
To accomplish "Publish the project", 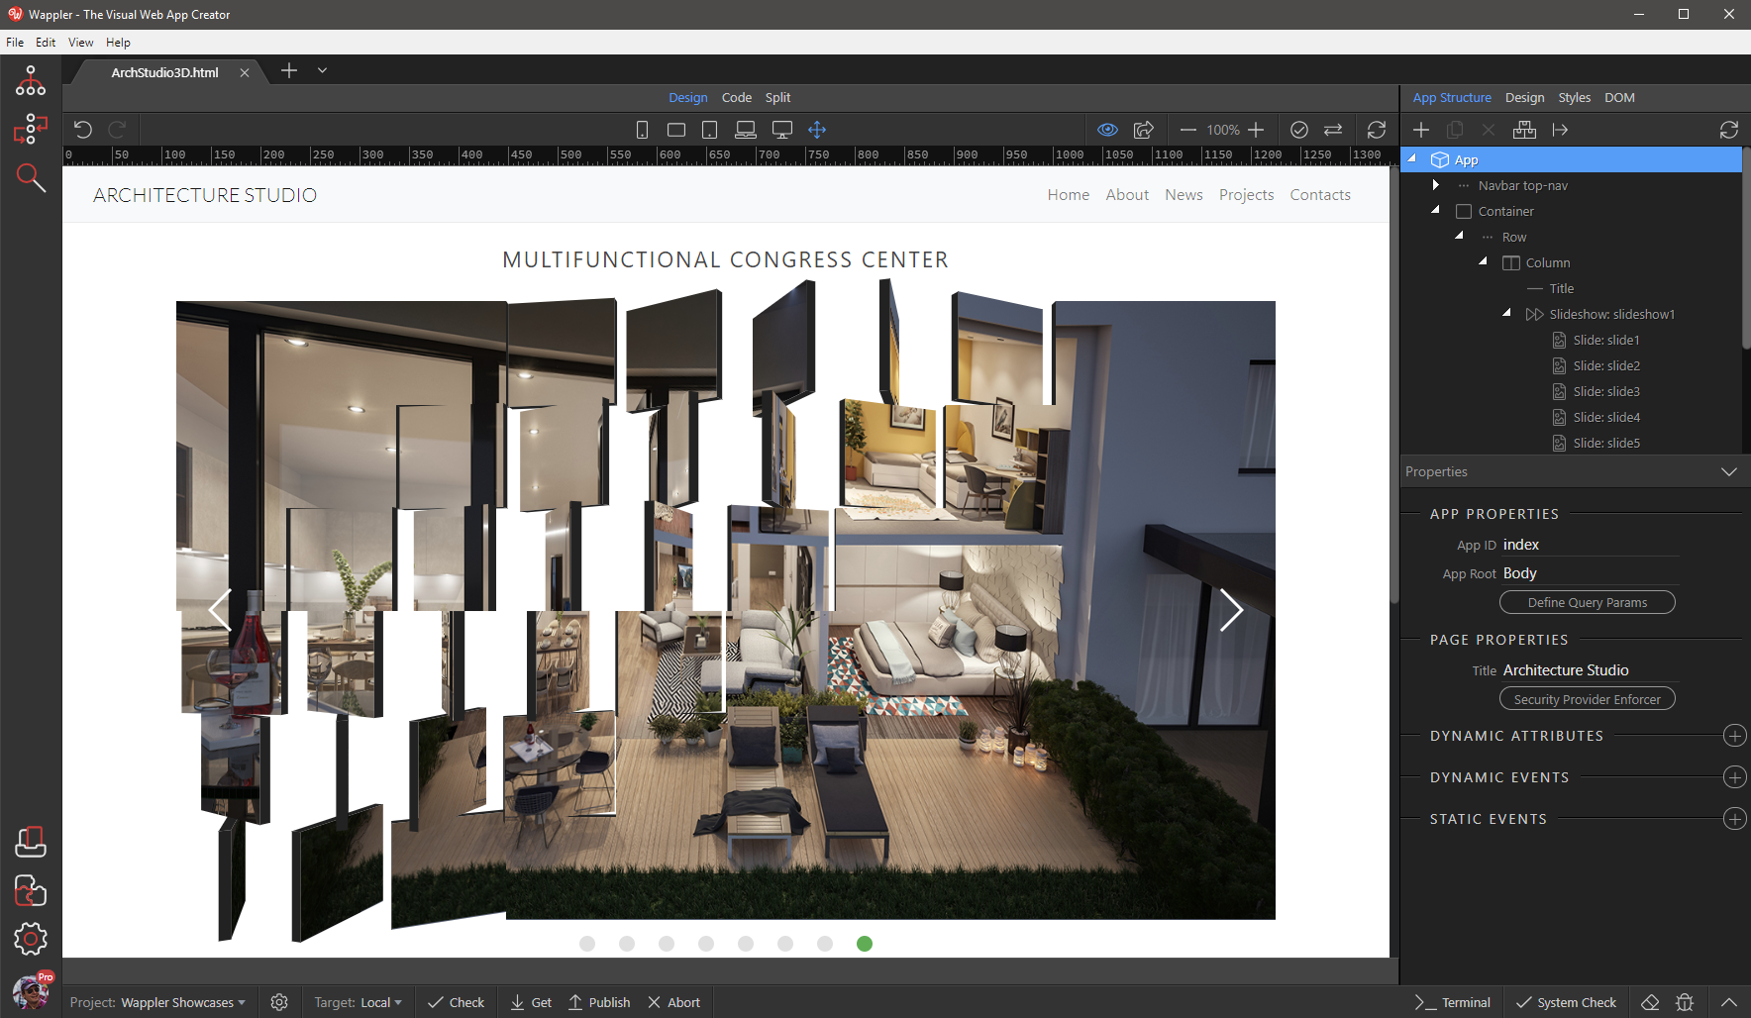I will pos(598,1002).
